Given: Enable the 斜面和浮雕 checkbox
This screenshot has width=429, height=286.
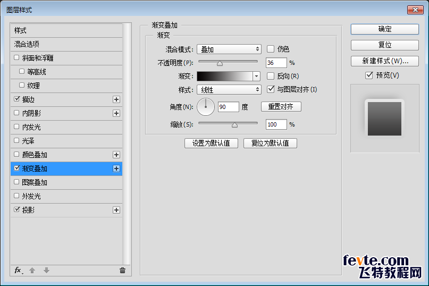Looking at the screenshot, I should [x=16, y=57].
